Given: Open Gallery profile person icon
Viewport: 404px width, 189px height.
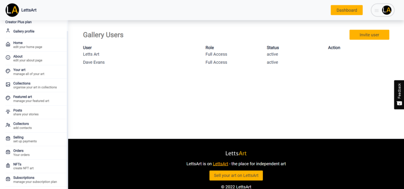Looking at the screenshot, I should tap(8, 31).
